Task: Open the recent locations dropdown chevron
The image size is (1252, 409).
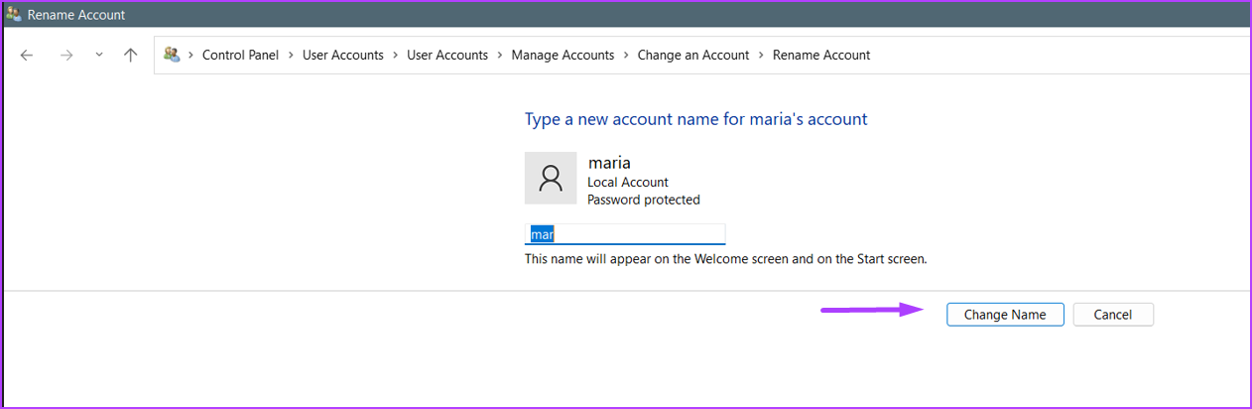Action: (98, 56)
